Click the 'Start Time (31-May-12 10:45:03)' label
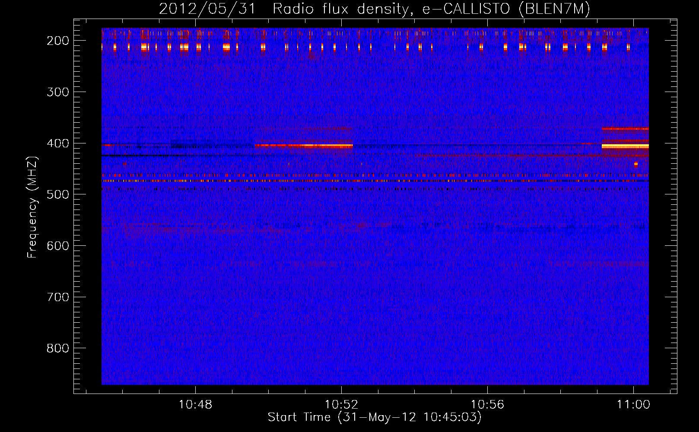 (x=375, y=417)
